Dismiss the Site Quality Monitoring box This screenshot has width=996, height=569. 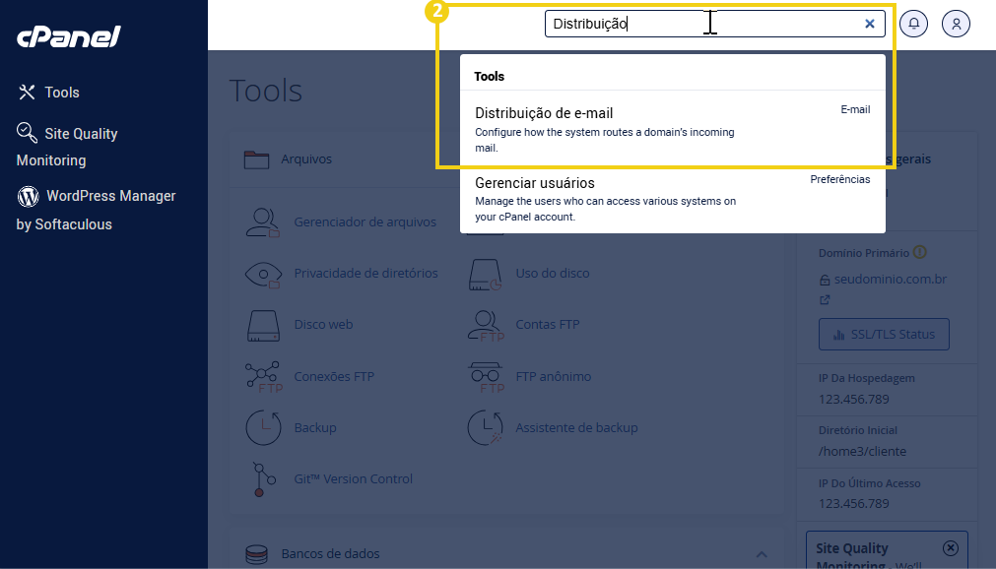(x=950, y=548)
